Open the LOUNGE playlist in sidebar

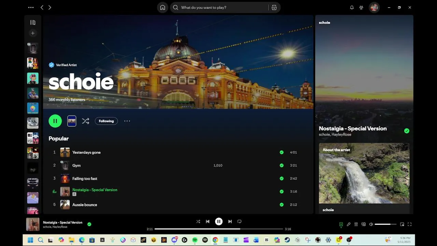point(33,210)
